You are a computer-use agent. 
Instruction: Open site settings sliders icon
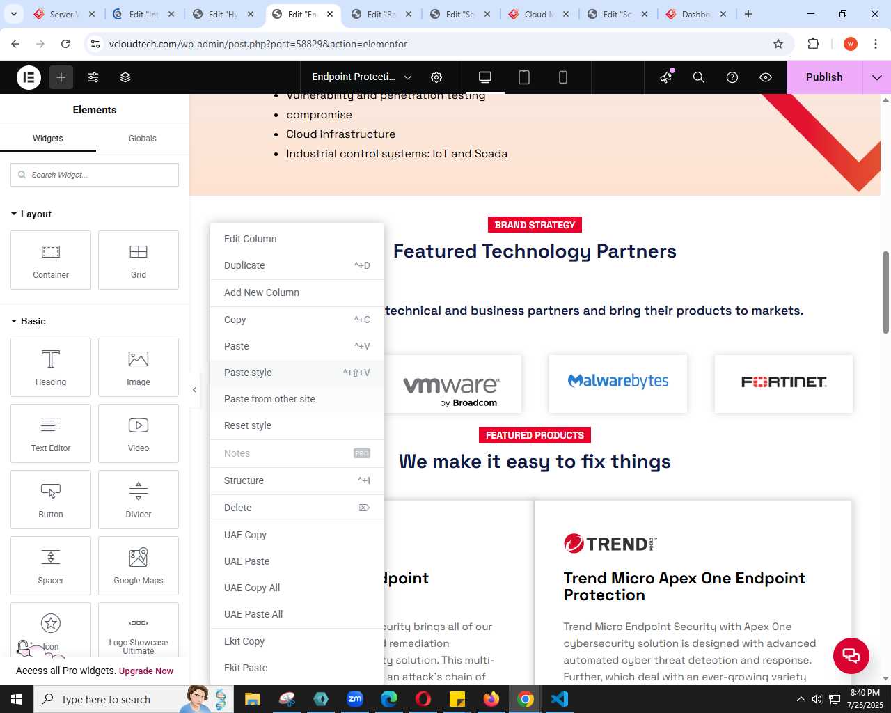click(x=93, y=77)
